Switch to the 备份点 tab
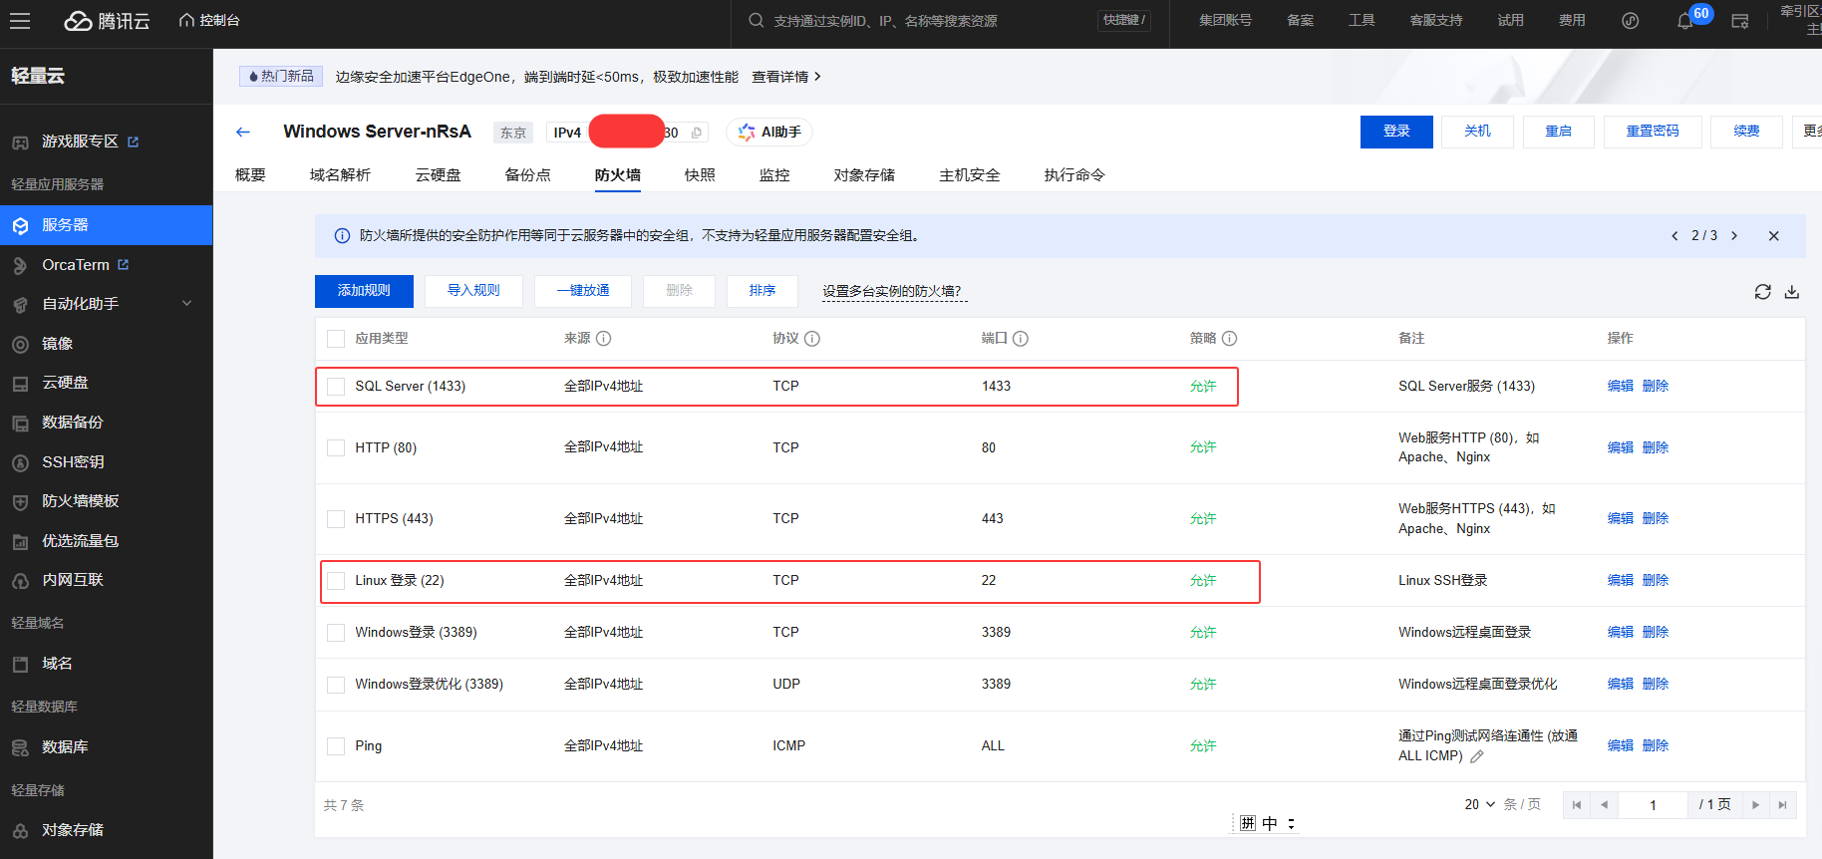Image resolution: width=1822 pixels, height=859 pixels. (x=528, y=174)
